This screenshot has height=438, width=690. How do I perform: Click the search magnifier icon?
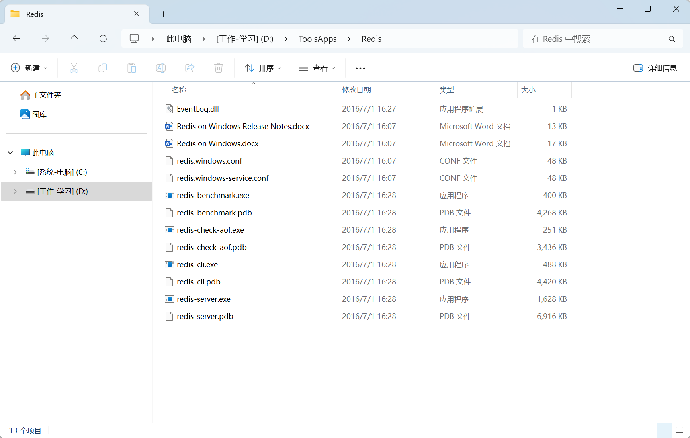672,39
